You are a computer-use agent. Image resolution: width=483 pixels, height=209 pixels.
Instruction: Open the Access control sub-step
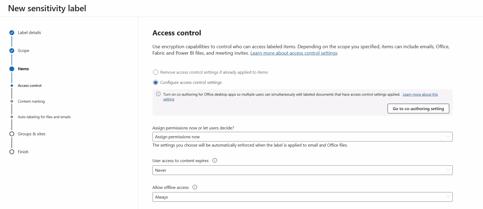tap(30, 86)
